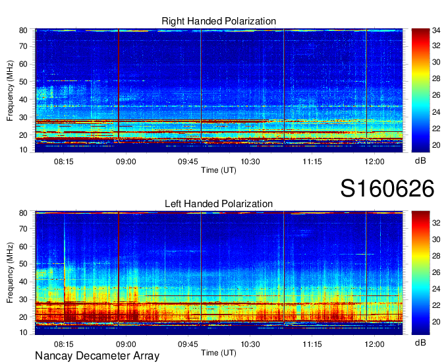
Task: Click Frequency (MHz) axis label of Right Handed plot
Action: [10, 90]
